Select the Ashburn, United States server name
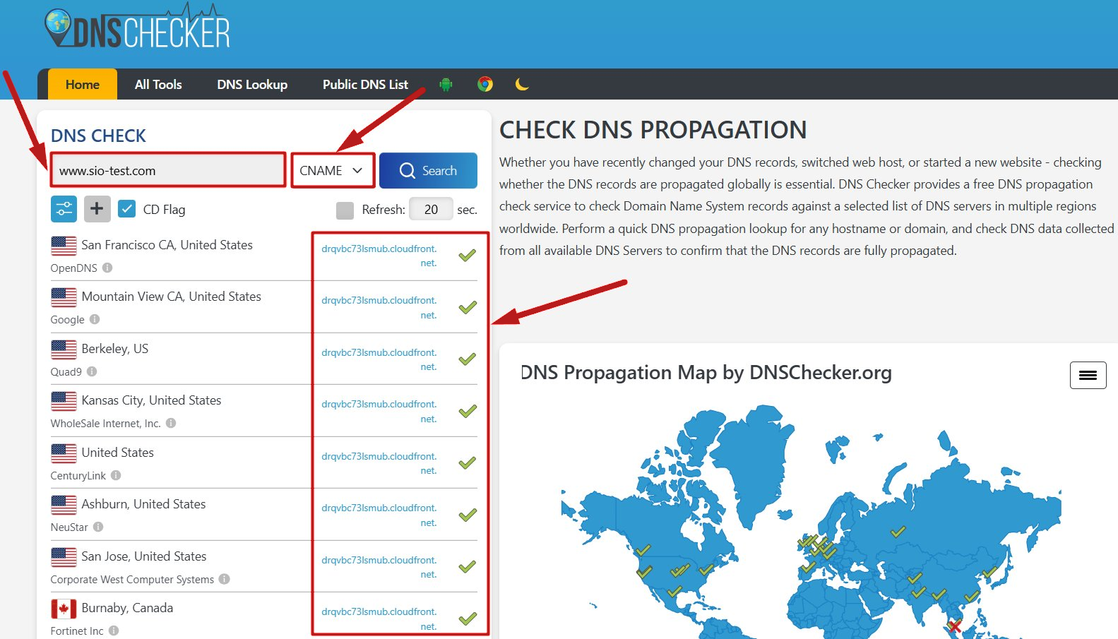The width and height of the screenshot is (1118, 639). 143,504
